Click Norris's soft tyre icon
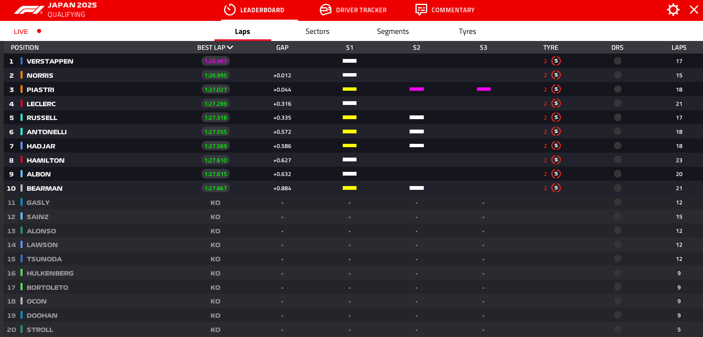Image resolution: width=703 pixels, height=337 pixels. (556, 75)
